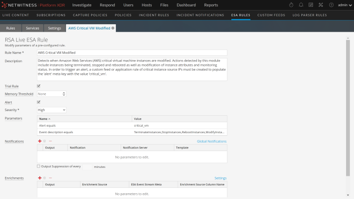Select the ESA Rules section
The width and height of the screenshot is (354, 199).
241,15
